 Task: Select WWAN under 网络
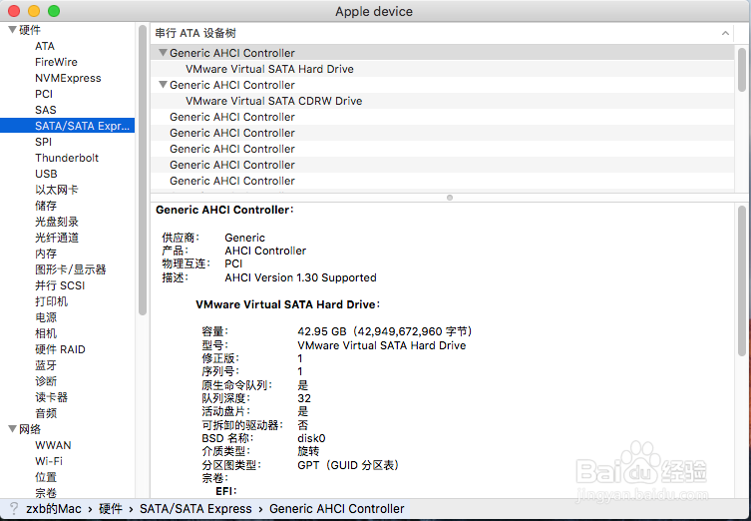coord(53,445)
